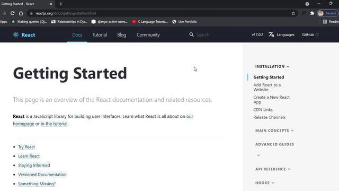This screenshot has width=339, height=191.
Task: Open the Languages translate icon
Action: (272, 34)
